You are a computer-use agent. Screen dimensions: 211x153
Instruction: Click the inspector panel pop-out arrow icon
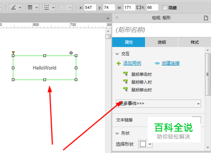click(x=117, y=18)
